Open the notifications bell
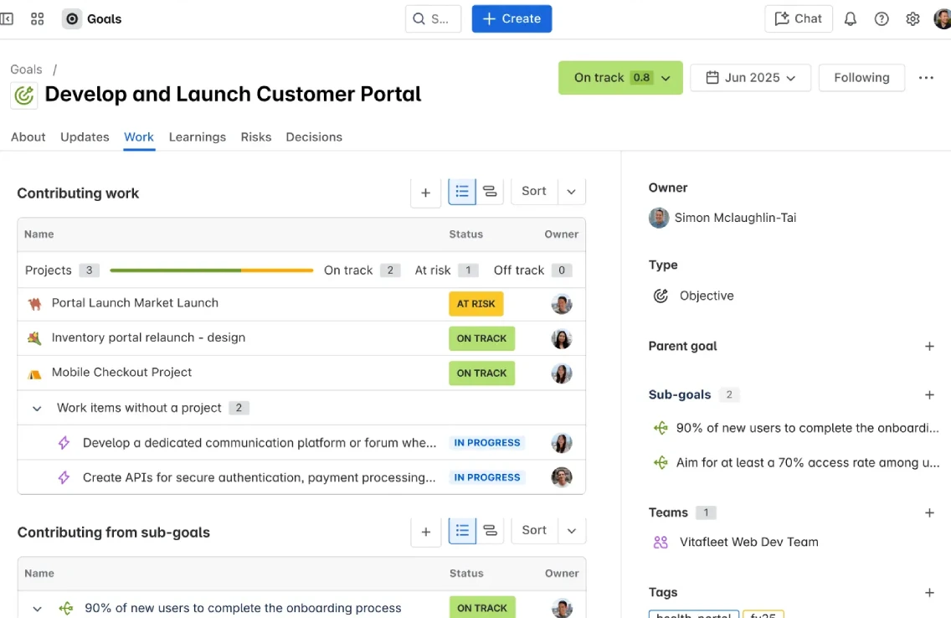This screenshot has width=951, height=618. [851, 18]
